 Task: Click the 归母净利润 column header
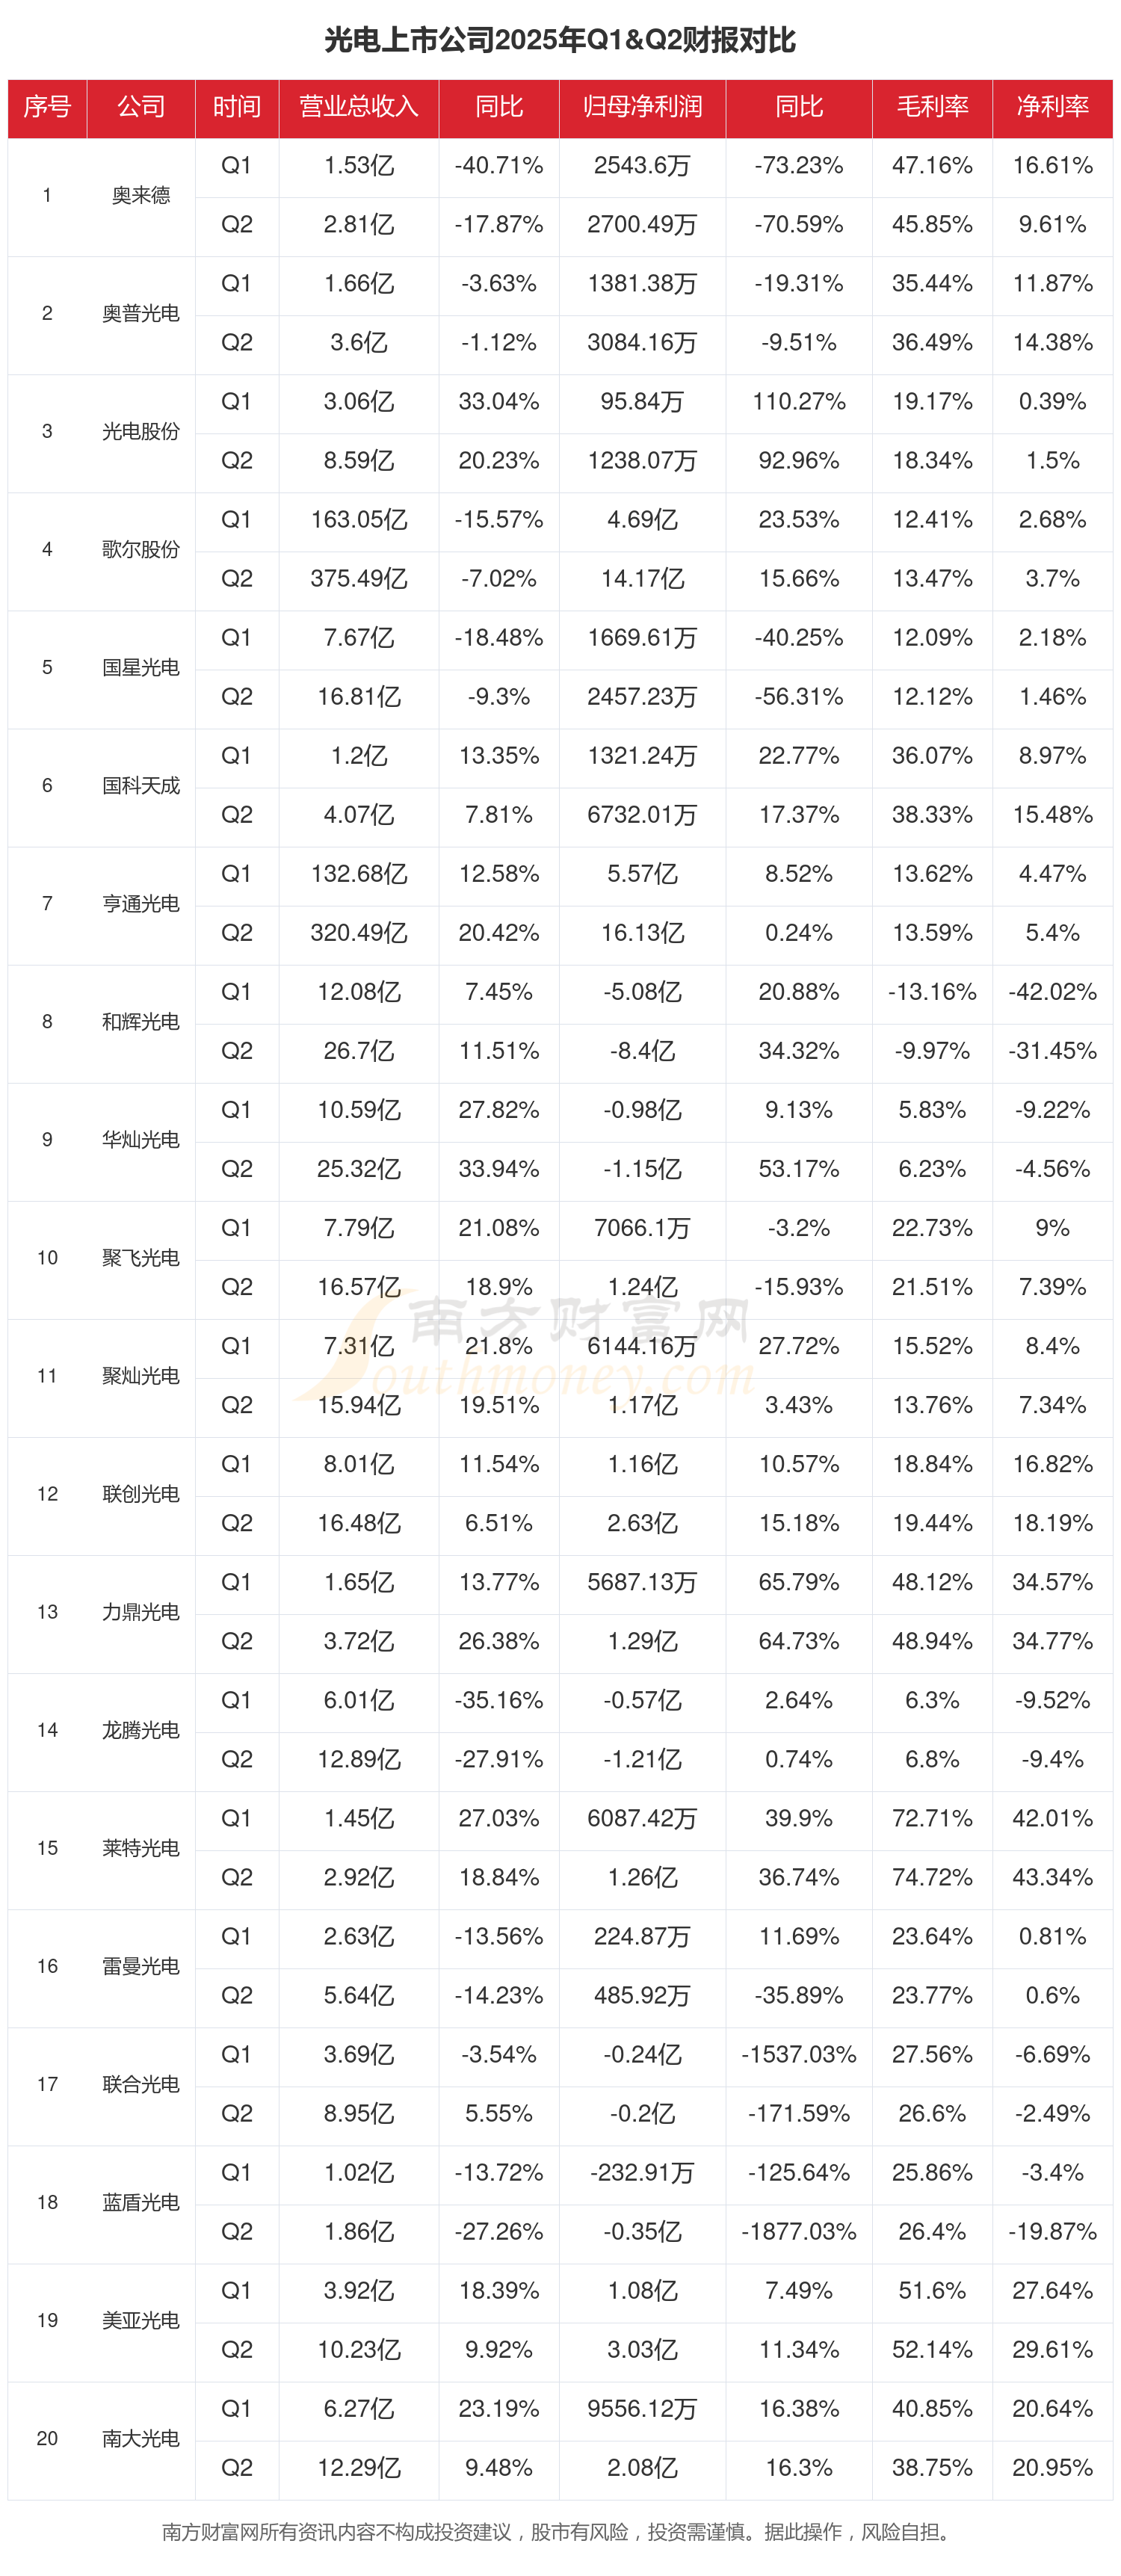(642, 107)
